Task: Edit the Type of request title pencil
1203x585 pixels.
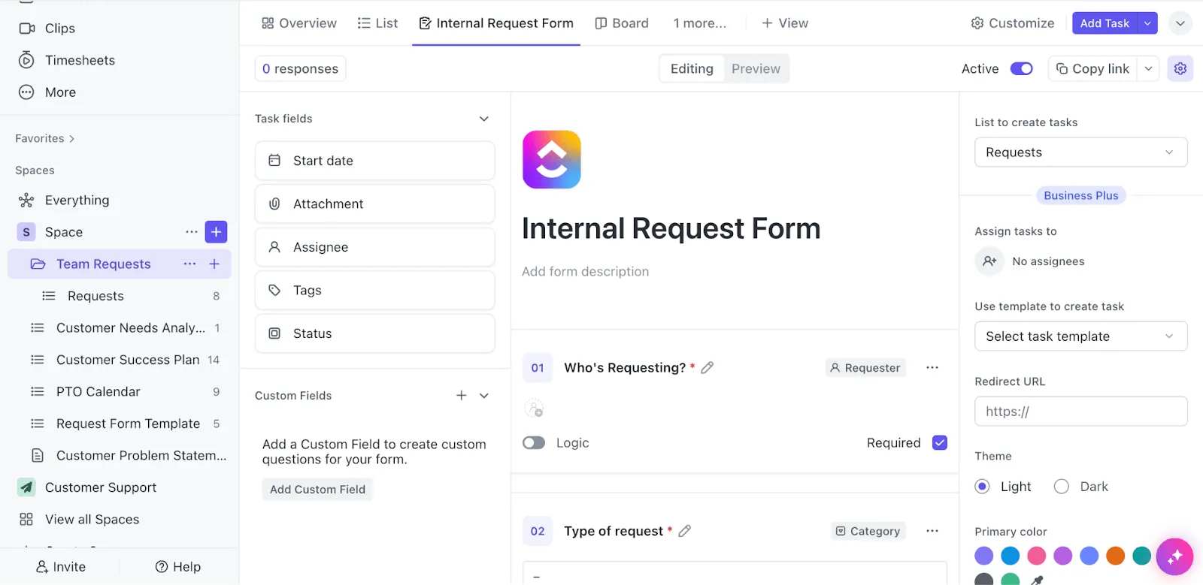Action: 684,531
